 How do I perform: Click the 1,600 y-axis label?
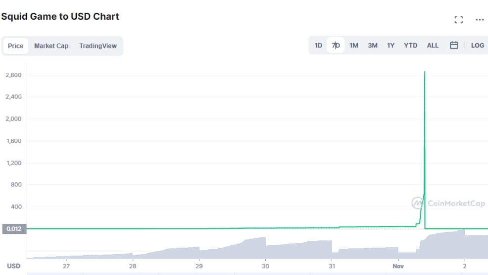pyautogui.click(x=14, y=141)
